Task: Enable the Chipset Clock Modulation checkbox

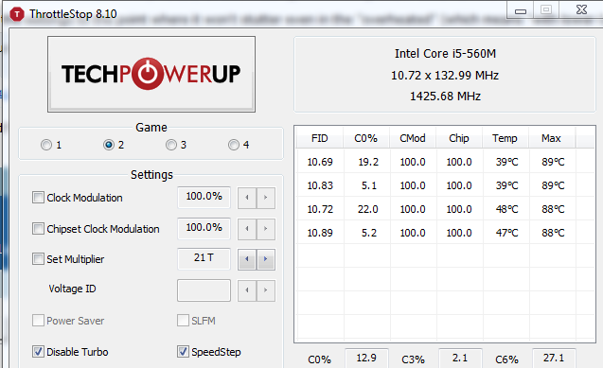Action: coord(38,229)
